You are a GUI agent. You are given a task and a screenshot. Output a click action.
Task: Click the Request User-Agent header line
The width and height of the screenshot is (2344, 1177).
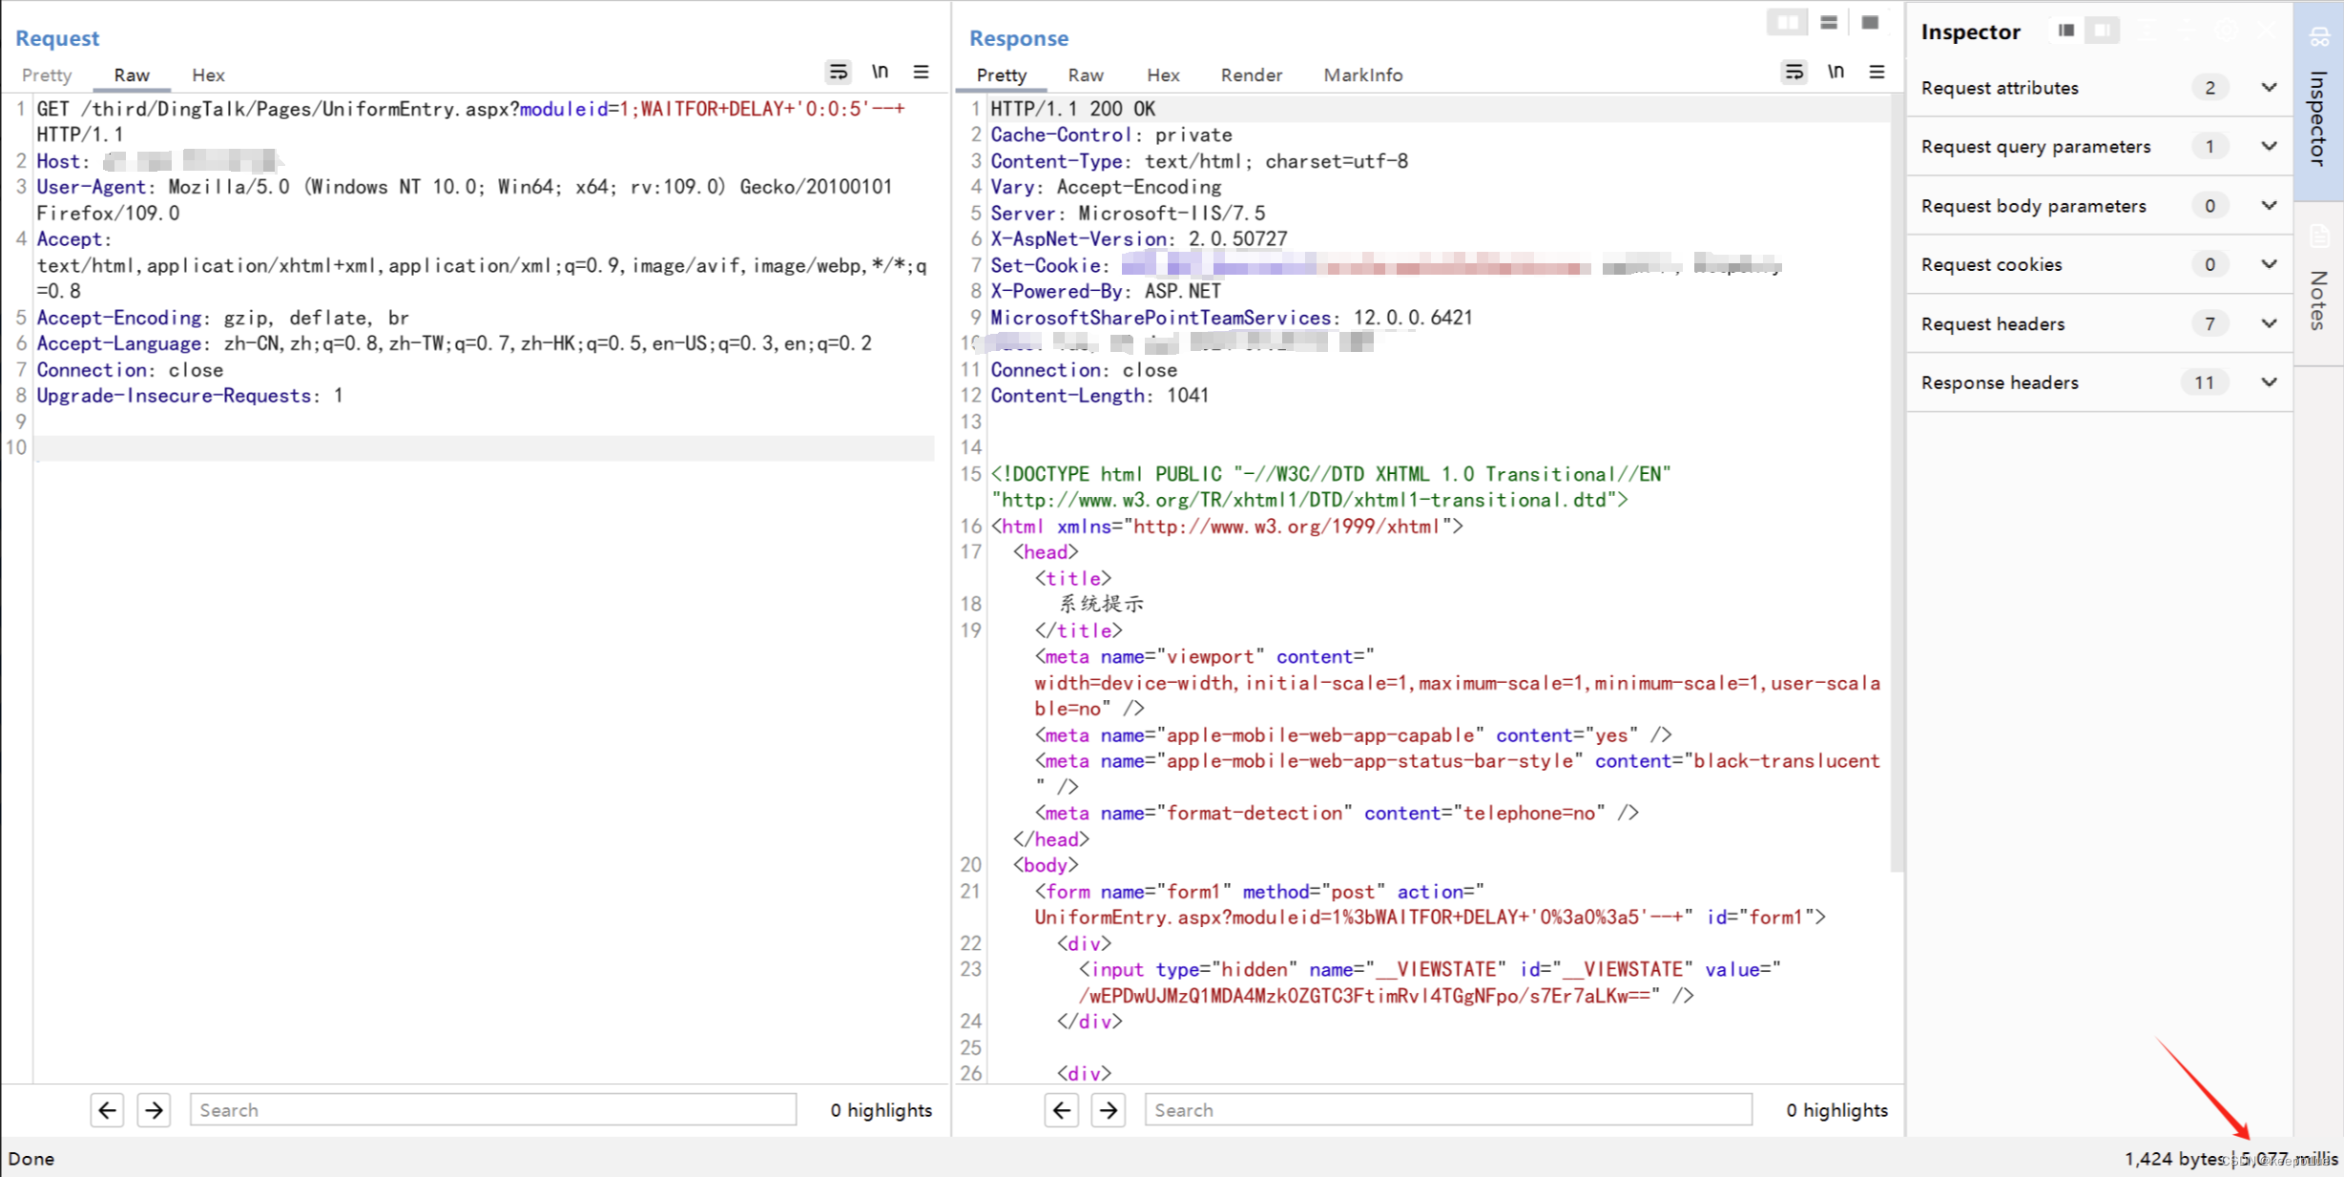point(465,200)
